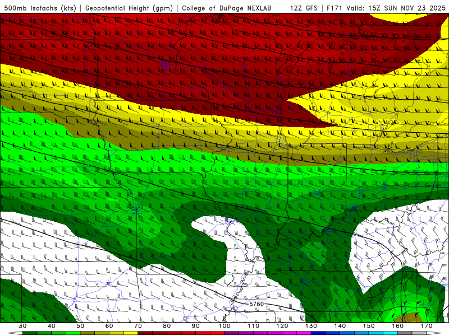This screenshot has height=336, width=449.
Task: Click the 170 value on the color scale
Action: click(427, 326)
